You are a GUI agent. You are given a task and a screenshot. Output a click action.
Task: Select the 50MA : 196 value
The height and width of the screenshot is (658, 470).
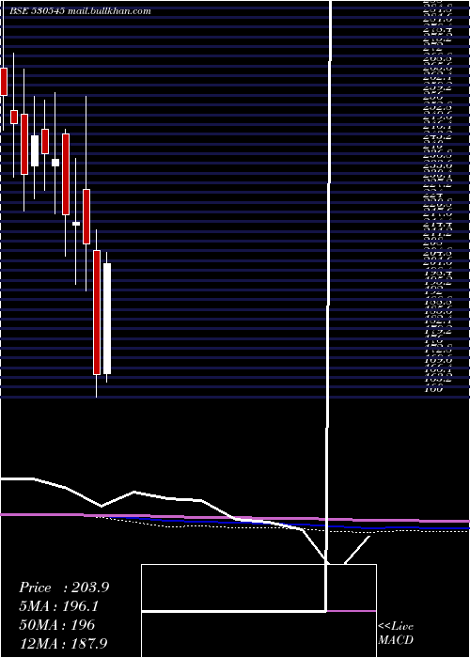[x=56, y=625]
